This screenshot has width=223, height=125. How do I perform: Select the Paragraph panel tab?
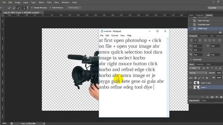click(193, 36)
